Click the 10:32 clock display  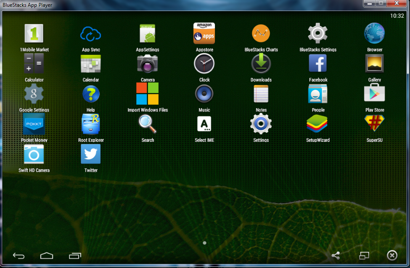point(397,16)
